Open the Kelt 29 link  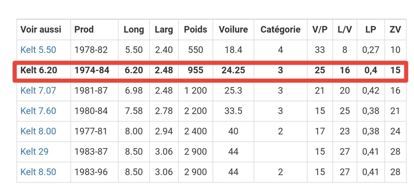click(35, 152)
